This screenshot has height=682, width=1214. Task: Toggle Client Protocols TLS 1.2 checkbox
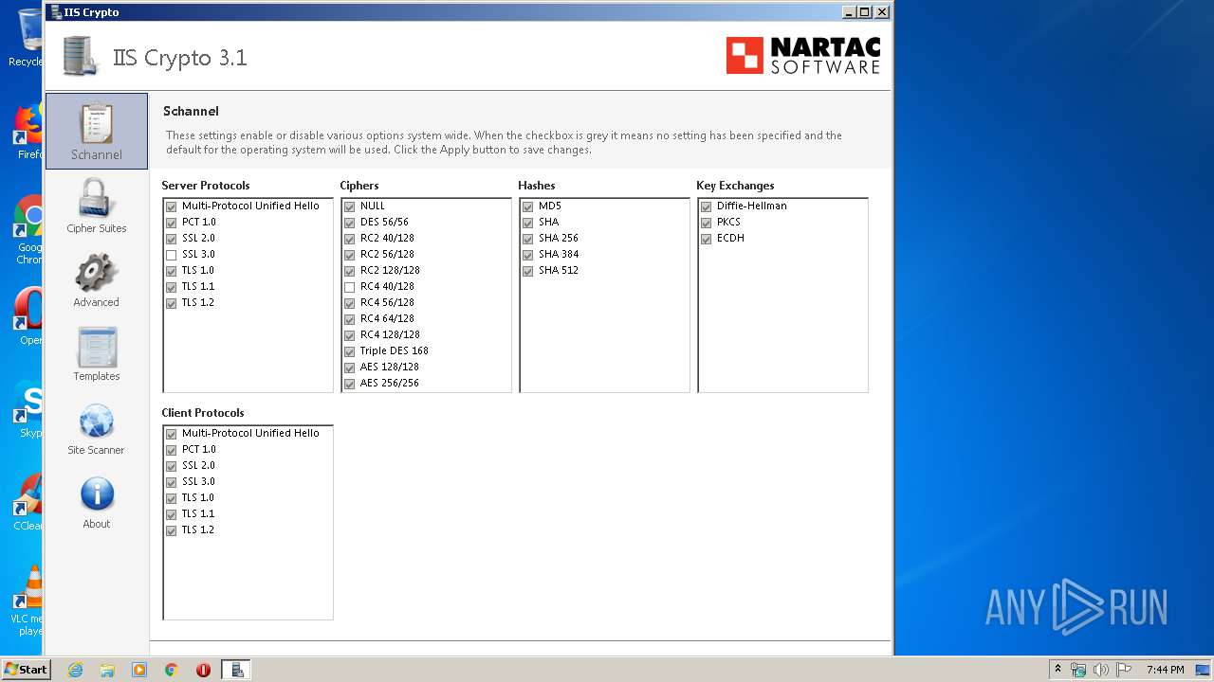[x=172, y=530]
